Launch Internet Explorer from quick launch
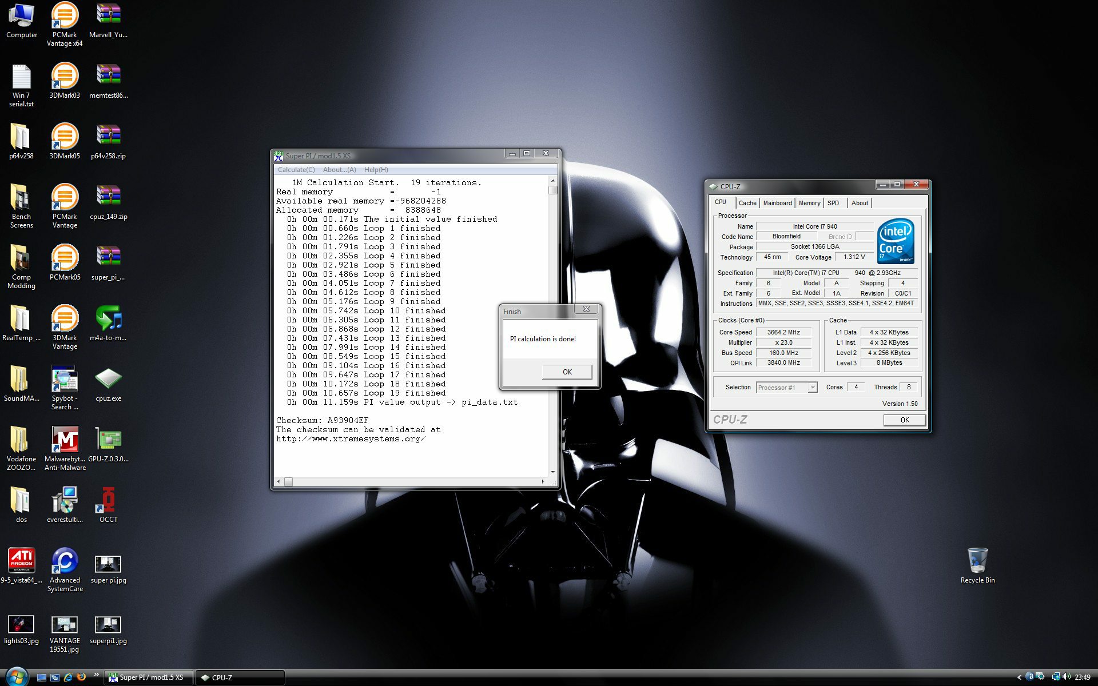The height and width of the screenshot is (686, 1098). click(x=68, y=677)
